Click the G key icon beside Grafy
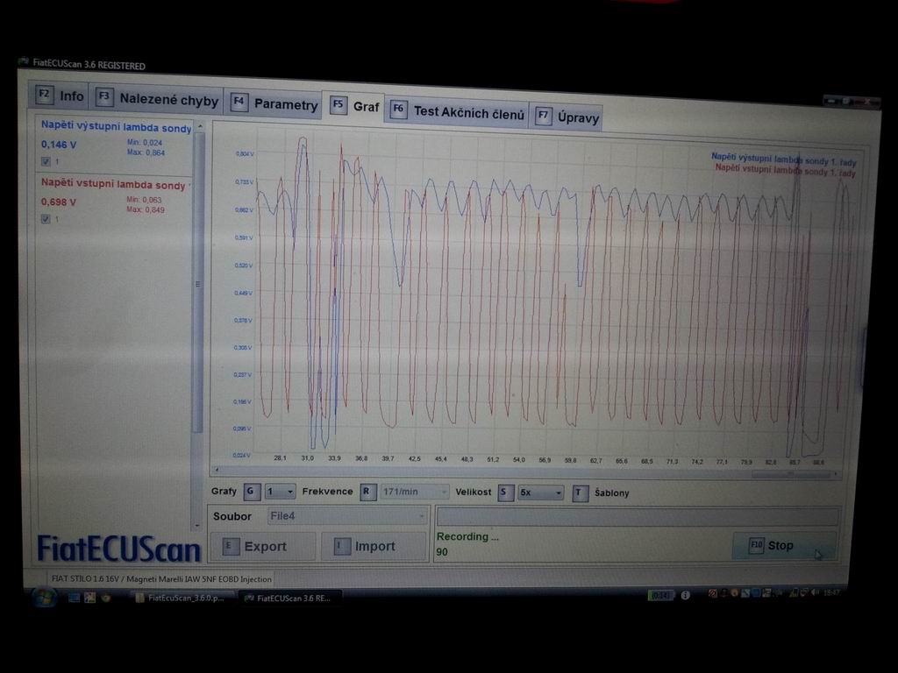The image size is (898, 673). coord(252,492)
